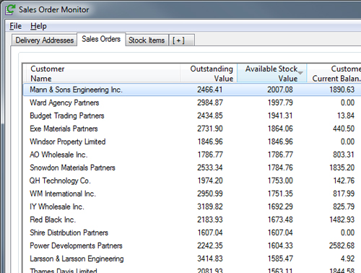Select the AO Wholesale Inc. row

[192, 155]
